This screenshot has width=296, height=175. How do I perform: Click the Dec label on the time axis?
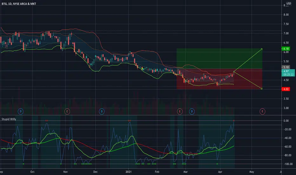(95, 172)
